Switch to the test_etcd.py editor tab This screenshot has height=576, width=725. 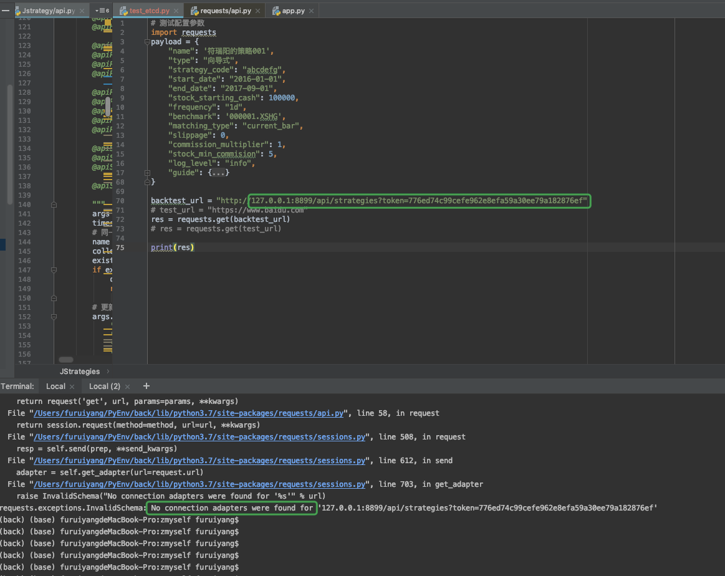[x=149, y=11]
